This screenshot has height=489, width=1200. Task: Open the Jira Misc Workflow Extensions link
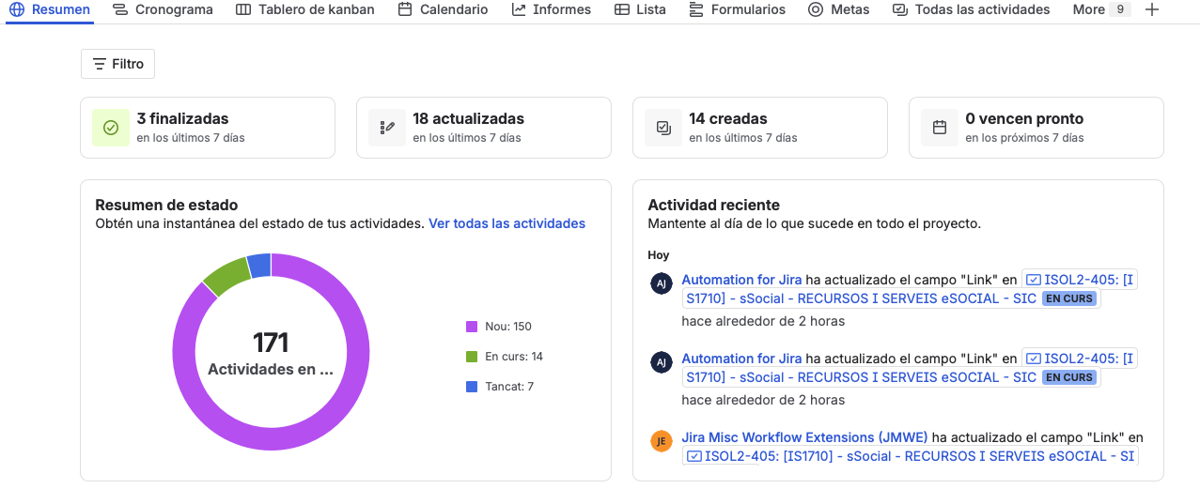point(804,437)
